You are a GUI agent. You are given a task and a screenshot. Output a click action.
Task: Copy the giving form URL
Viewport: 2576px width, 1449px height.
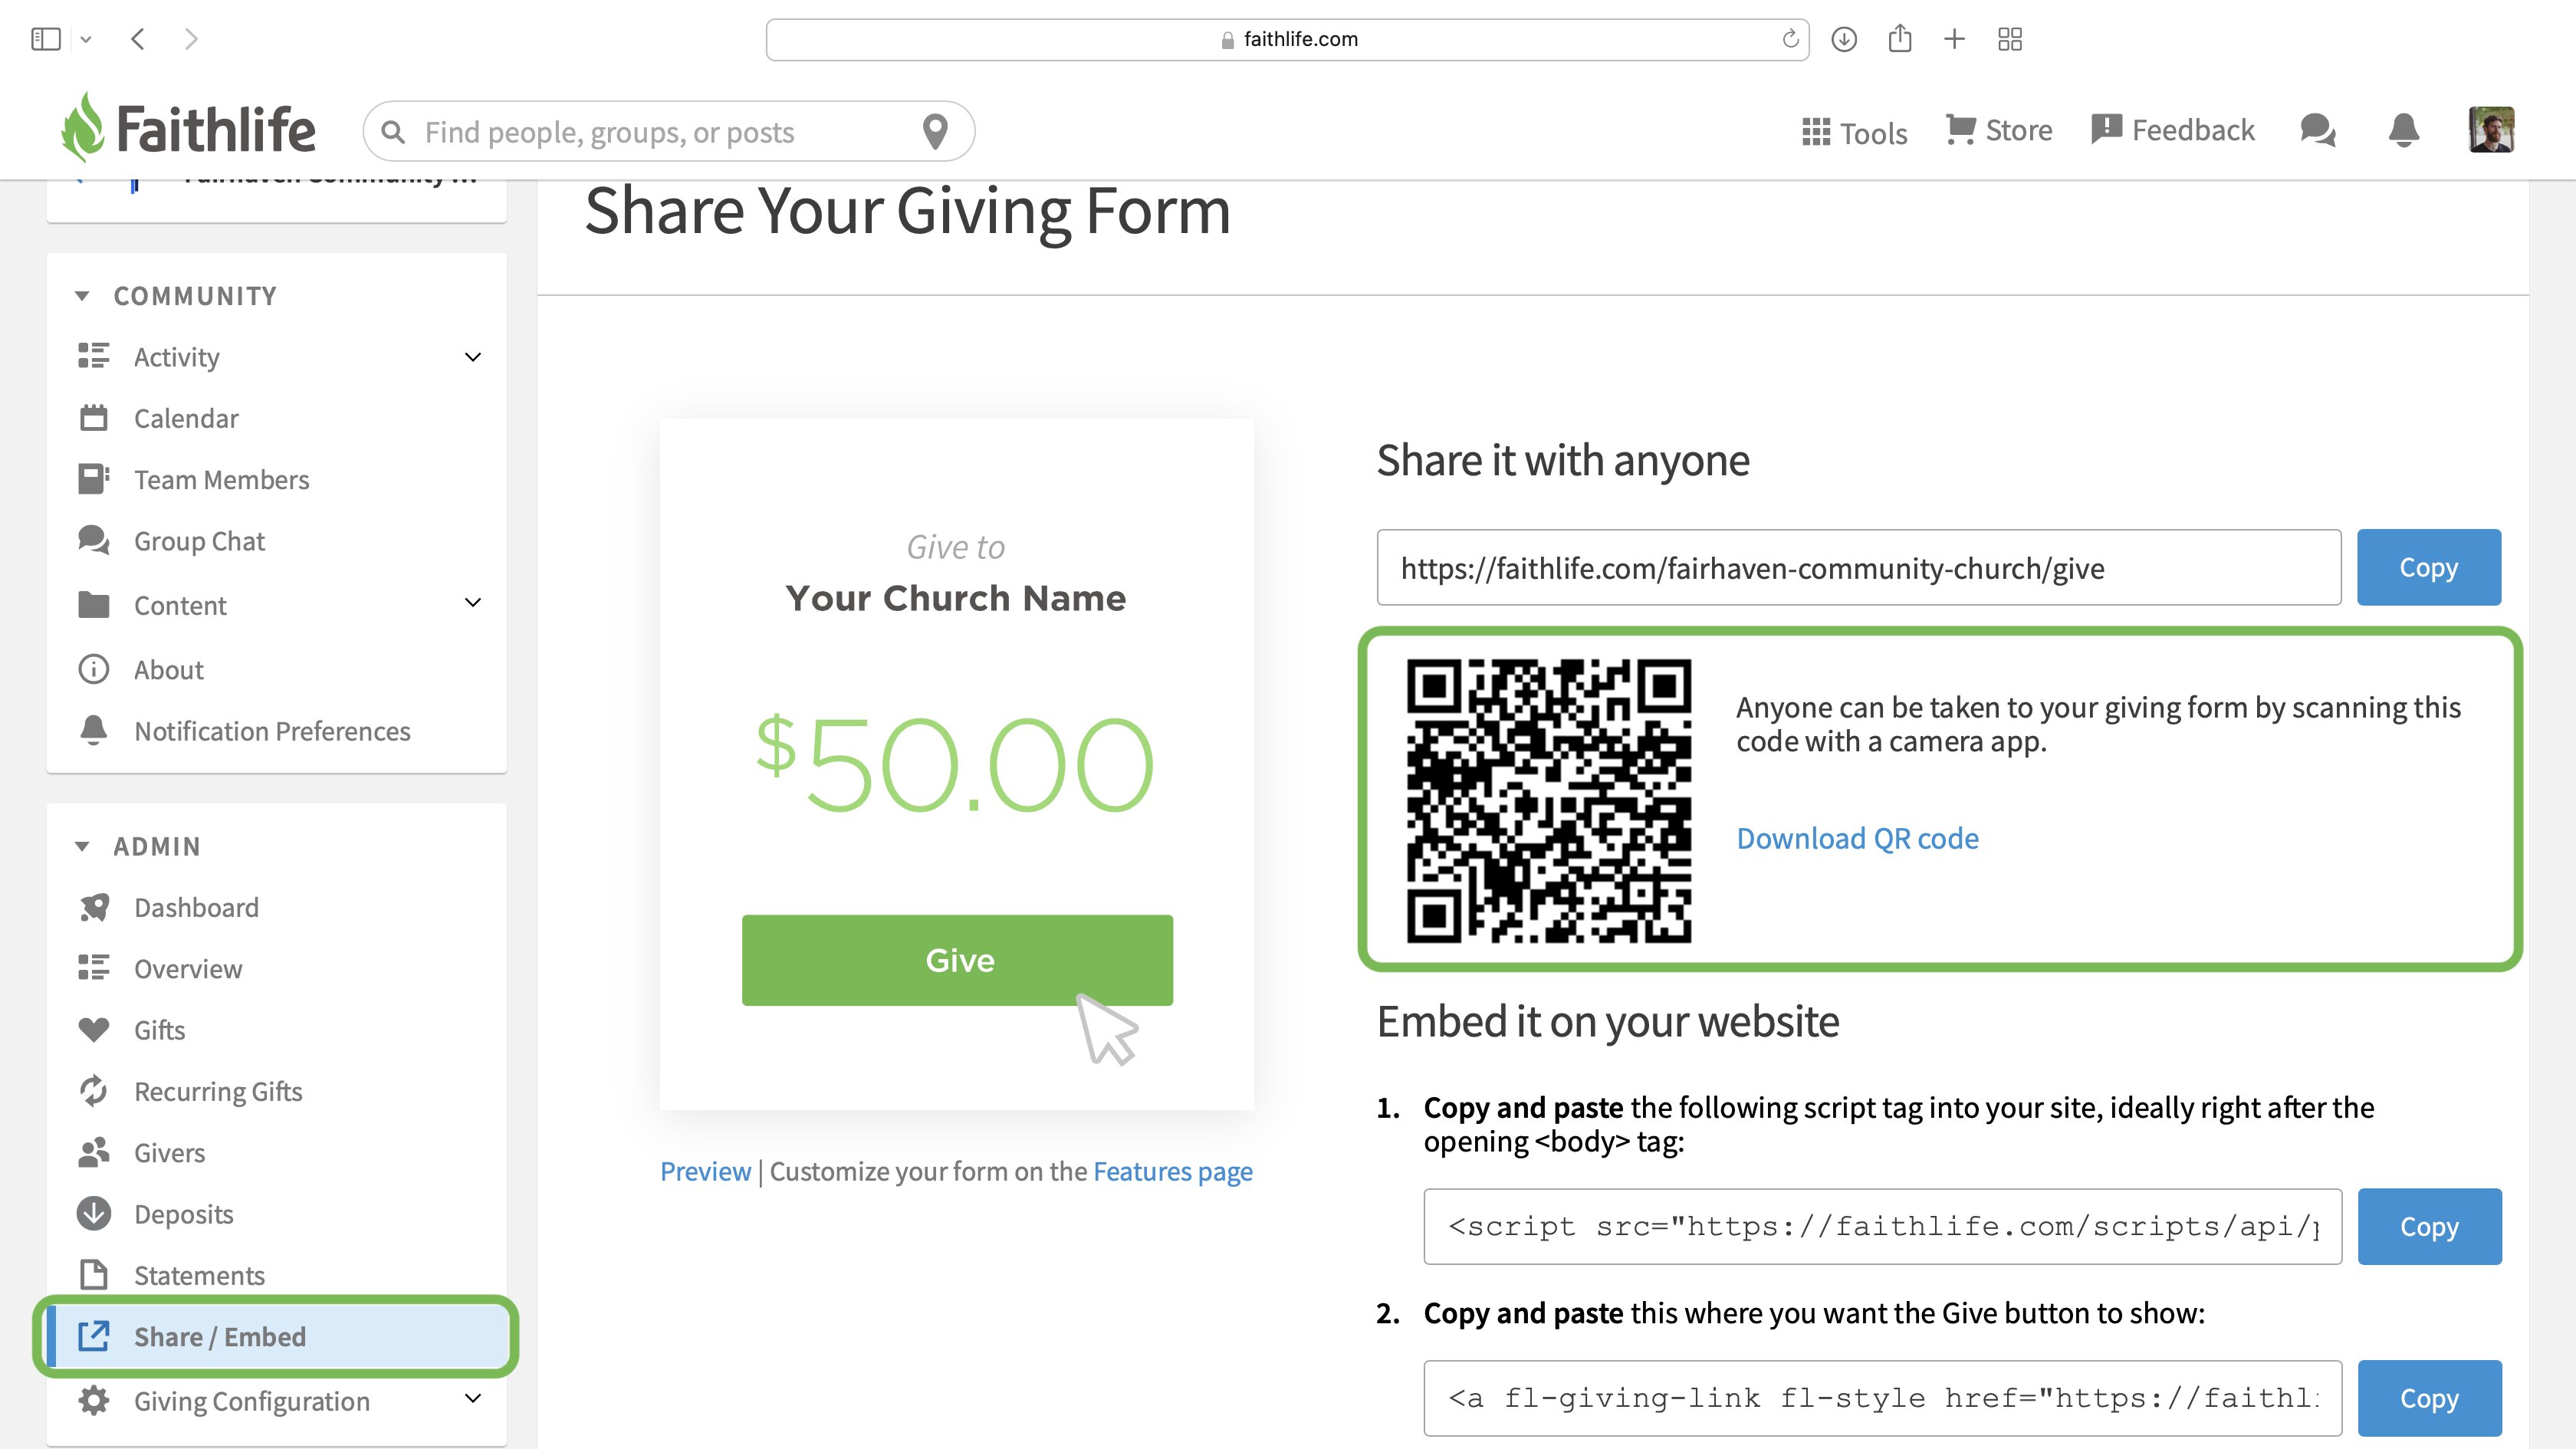point(2428,567)
